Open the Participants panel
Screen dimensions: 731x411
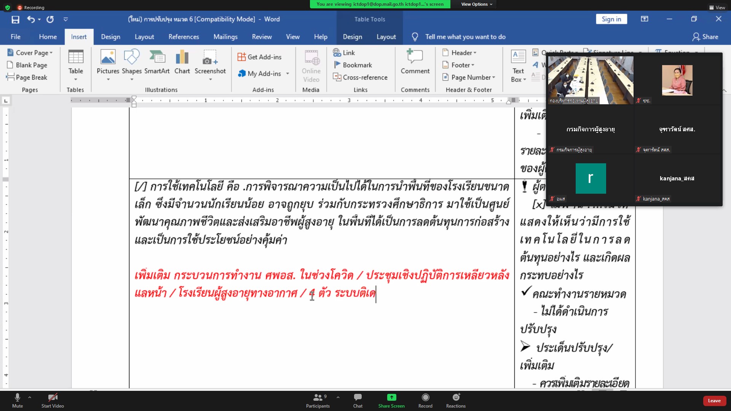[318, 401]
